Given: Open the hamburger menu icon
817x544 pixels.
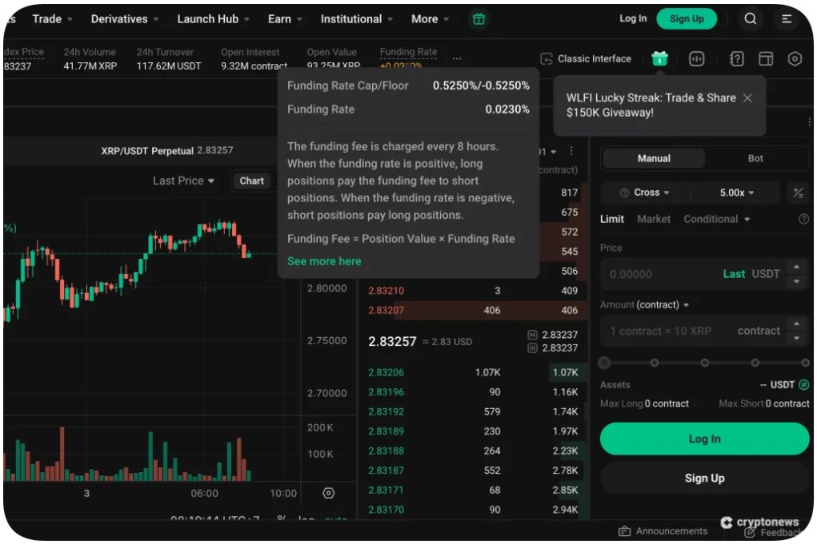Looking at the screenshot, I should click(x=787, y=18).
